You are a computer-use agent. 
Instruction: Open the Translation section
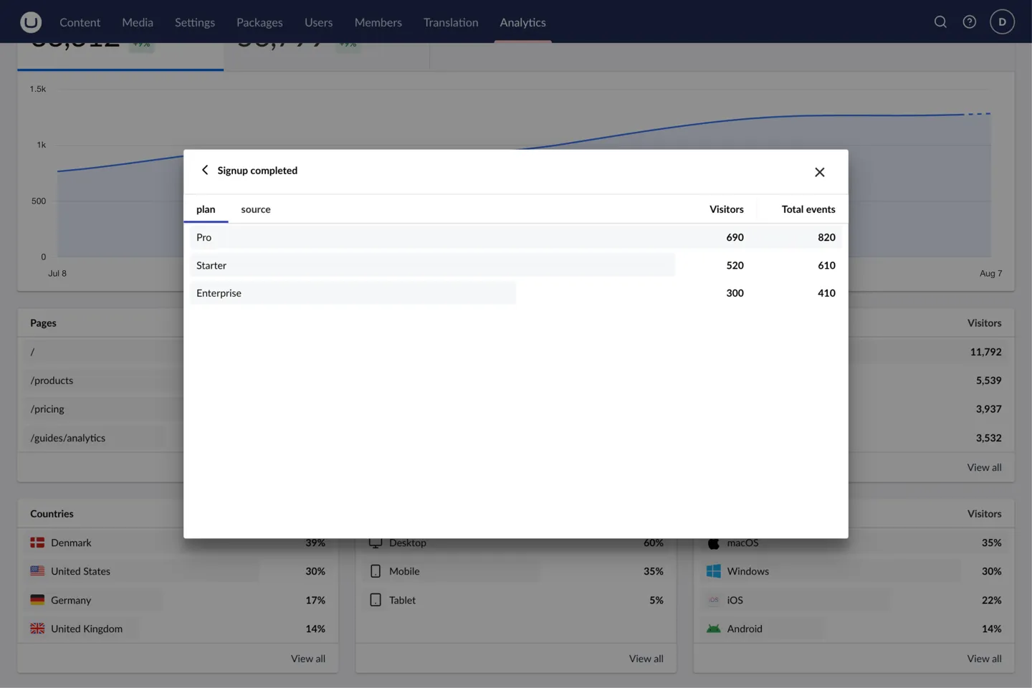(x=451, y=22)
